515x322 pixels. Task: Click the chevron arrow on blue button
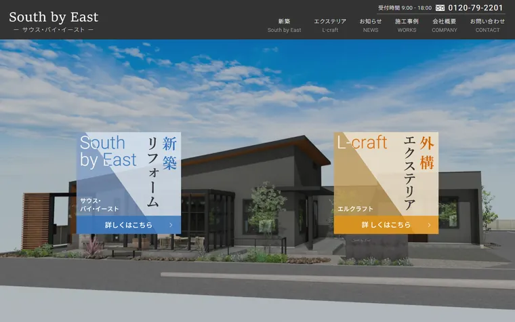171,225
